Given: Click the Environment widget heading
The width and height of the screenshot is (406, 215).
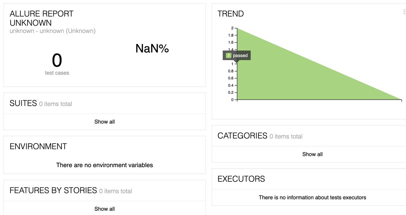Looking at the screenshot, I should (38, 147).
